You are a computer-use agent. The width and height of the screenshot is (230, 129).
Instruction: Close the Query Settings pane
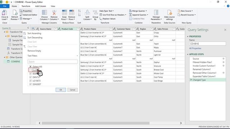tap(225, 30)
